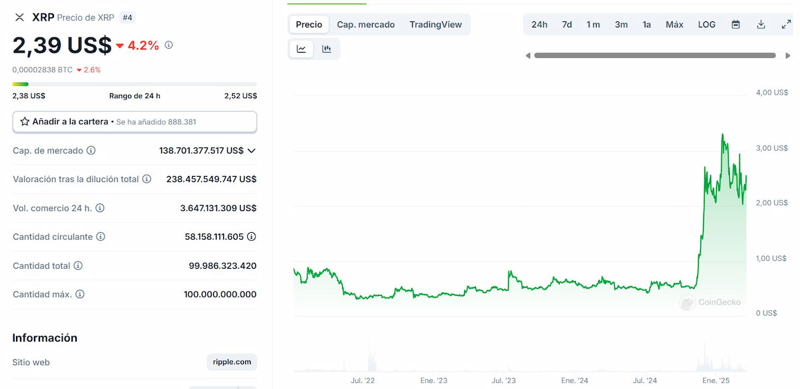Show info next to Cantidad circulante label
The image size is (800, 389).
coord(101,237)
